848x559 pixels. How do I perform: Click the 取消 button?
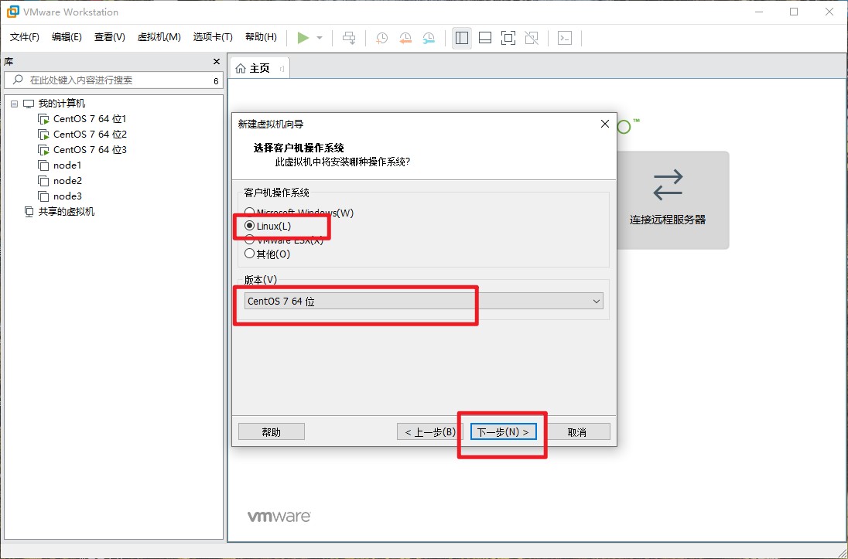(577, 432)
